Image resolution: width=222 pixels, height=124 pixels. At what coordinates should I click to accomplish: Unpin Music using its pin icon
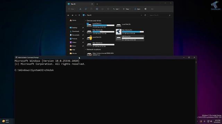83,46
